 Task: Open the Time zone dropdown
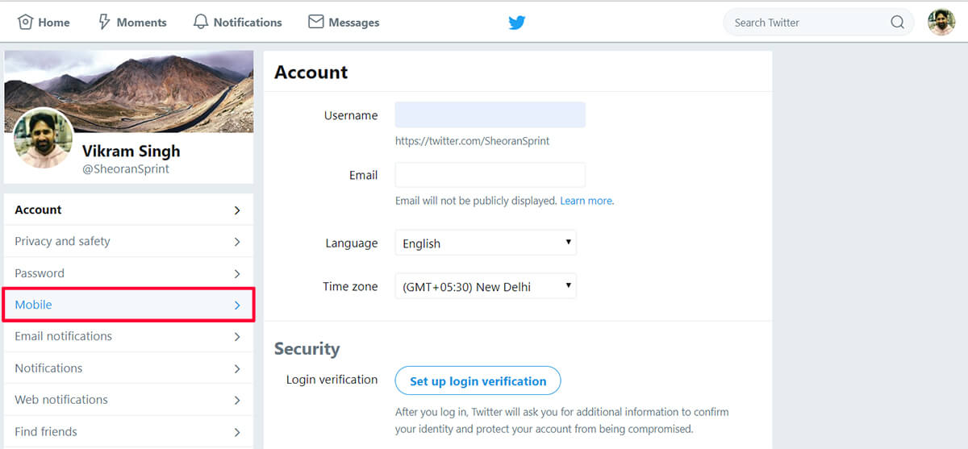click(x=486, y=286)
